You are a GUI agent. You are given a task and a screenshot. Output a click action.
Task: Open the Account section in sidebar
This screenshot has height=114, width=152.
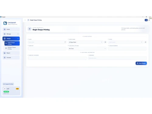11,57
